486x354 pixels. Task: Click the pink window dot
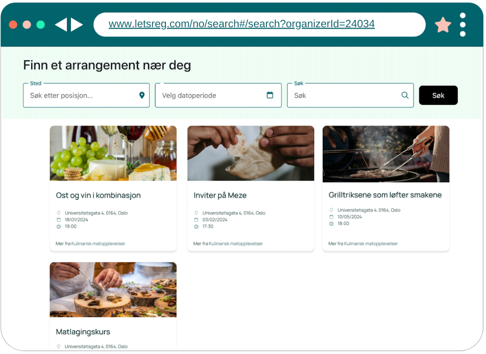tap(27, 24)
